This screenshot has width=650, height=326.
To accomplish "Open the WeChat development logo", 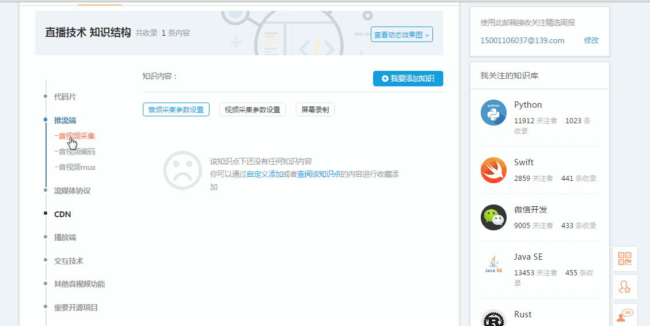I will pyautogui.click(x=493, y=217).
